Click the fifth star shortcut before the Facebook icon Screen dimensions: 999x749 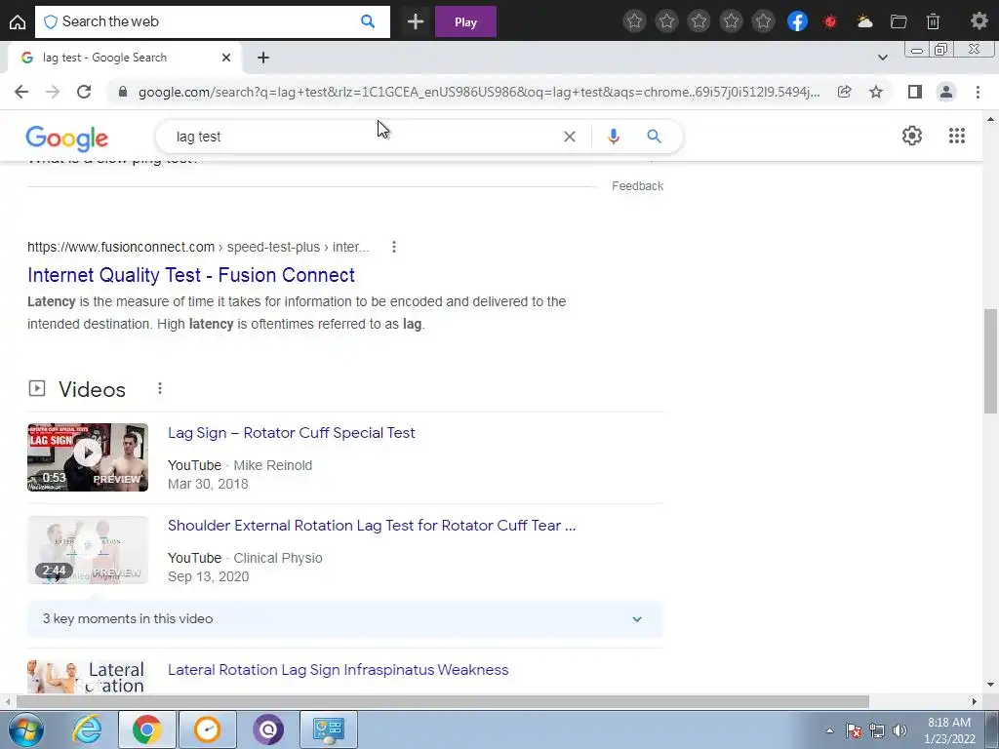763,21
